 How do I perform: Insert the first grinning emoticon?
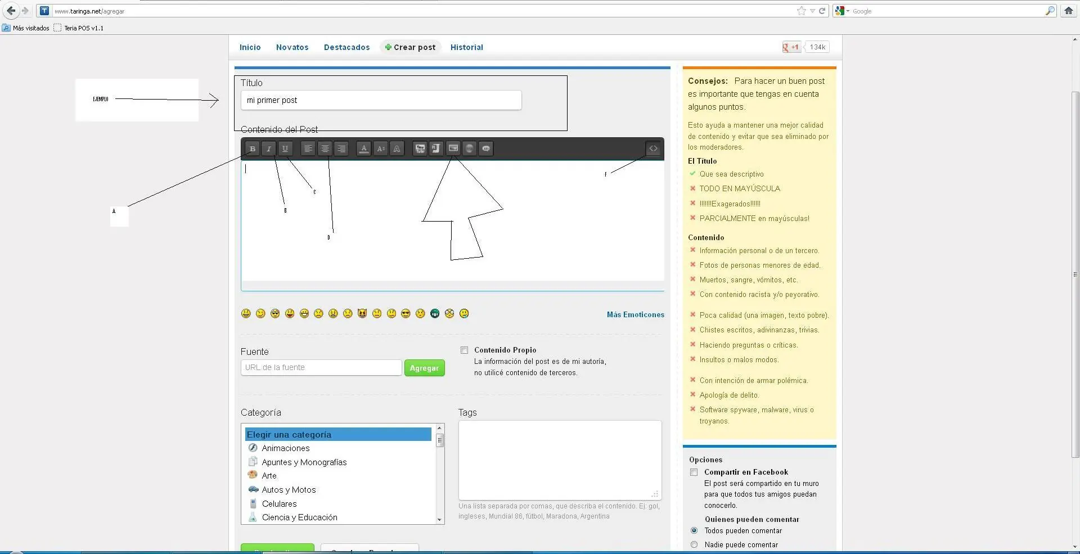246,314
